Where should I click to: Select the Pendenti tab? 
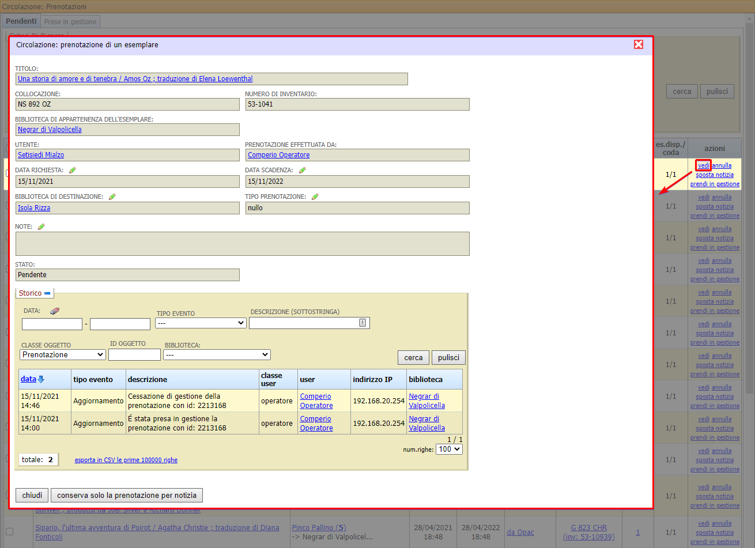(x=21, y=21)
